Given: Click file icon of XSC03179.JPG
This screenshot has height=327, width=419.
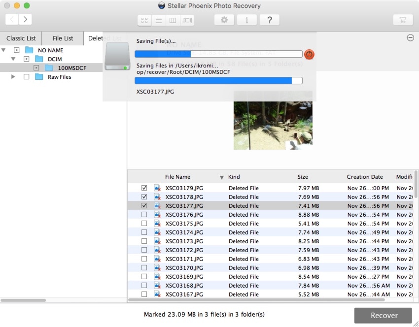Looking at the screenshot, I should [x=157, y=188].
